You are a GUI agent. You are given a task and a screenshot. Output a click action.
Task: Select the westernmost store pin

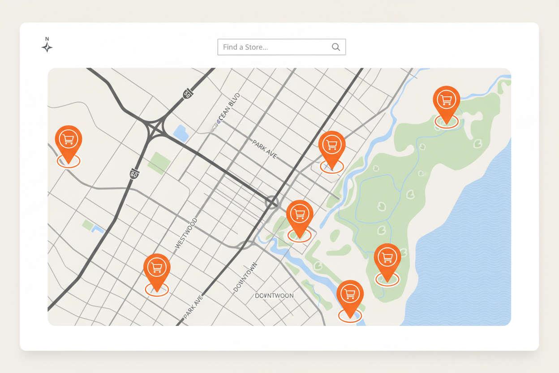click(x=69, y=140)
